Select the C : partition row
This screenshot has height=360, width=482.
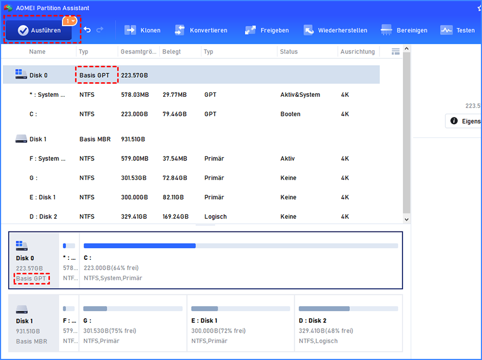tap(191, 114)
